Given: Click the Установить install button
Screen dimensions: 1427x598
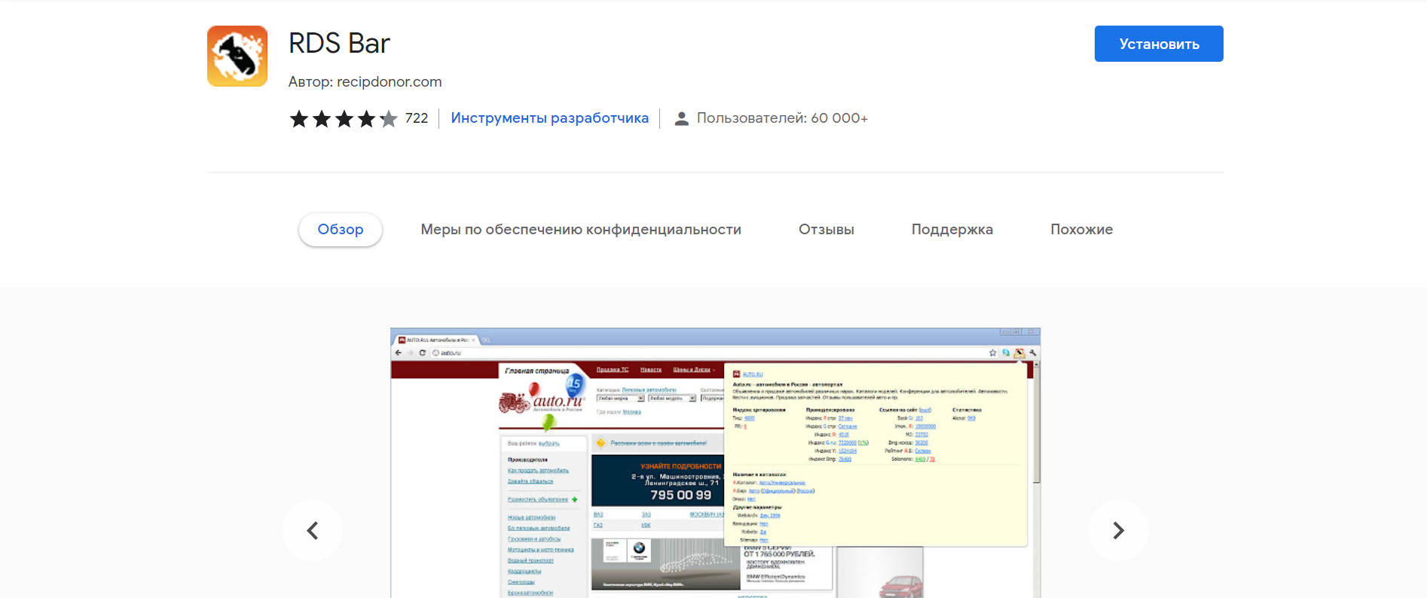Looking at the screenshot, I should 1159,44.
